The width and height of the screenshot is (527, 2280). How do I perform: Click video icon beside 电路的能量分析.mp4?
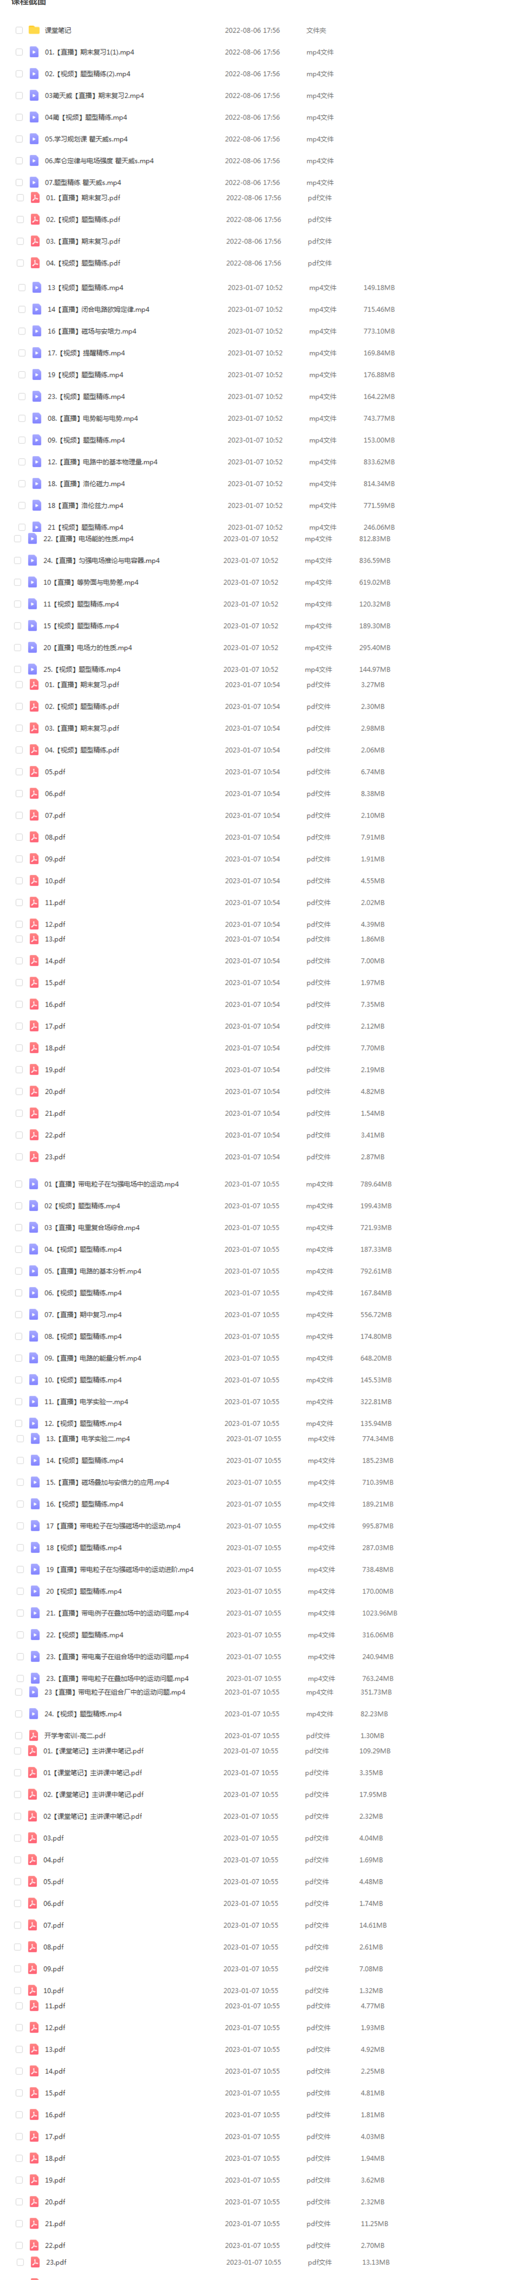(x=34, y=1359)
